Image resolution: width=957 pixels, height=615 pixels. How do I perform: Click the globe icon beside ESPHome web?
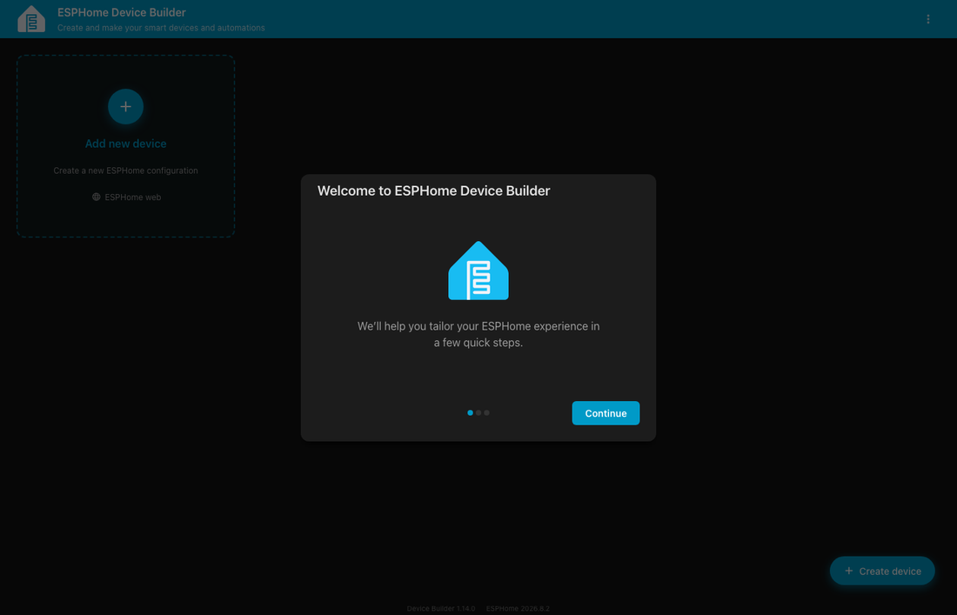click(x=96, y=197)
